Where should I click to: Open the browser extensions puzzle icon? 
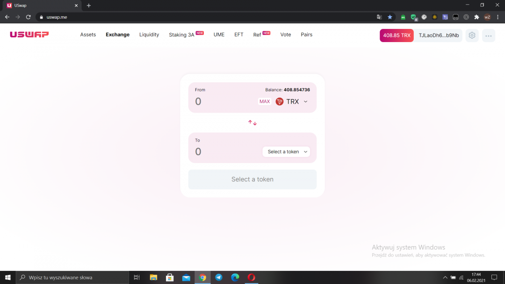pyautogui.click(x=476, y=17)
